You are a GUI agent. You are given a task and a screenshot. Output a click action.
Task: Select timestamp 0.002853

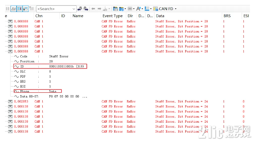pos(21,101)
